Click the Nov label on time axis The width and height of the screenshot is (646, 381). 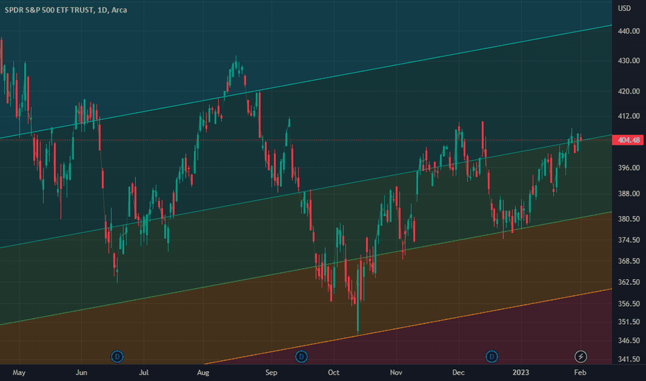point(396,373)
